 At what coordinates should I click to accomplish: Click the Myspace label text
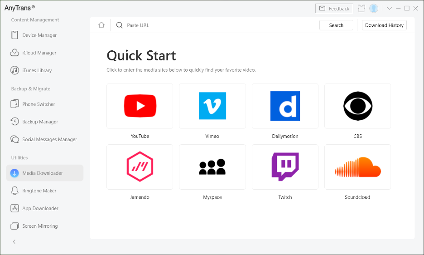(212, 197)
